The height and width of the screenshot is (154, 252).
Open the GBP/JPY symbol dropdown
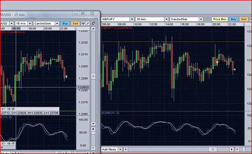tap(132, 19)
